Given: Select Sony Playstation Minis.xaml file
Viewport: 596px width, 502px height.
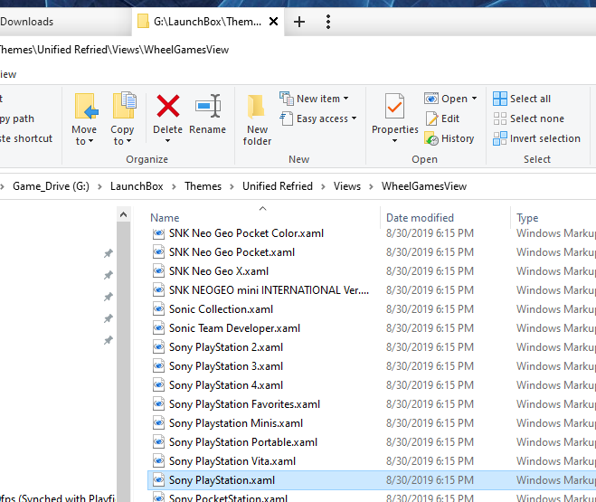Looking at the screenshot, I should pyautogui.click(x=236, y=423).
